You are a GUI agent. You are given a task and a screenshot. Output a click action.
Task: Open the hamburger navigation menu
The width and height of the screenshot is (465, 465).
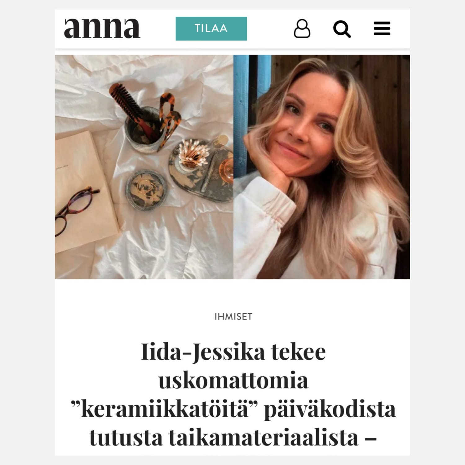tap(382, 29)
